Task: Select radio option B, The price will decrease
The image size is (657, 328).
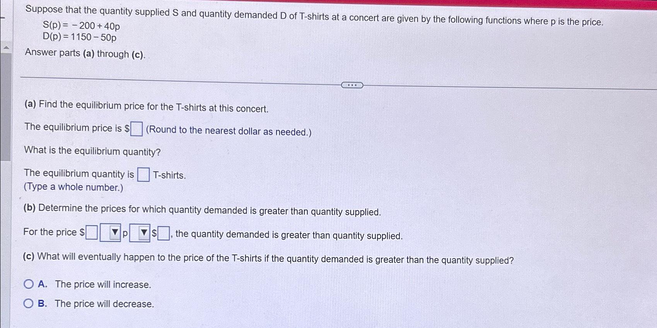Action: pos(28,303)
